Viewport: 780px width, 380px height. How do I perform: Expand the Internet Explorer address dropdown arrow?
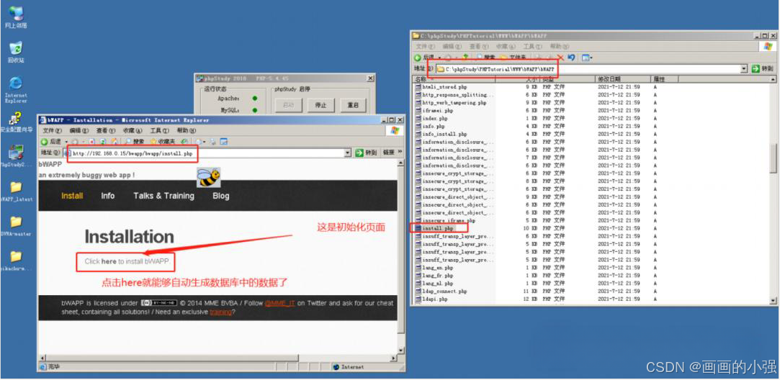[348, 153]
